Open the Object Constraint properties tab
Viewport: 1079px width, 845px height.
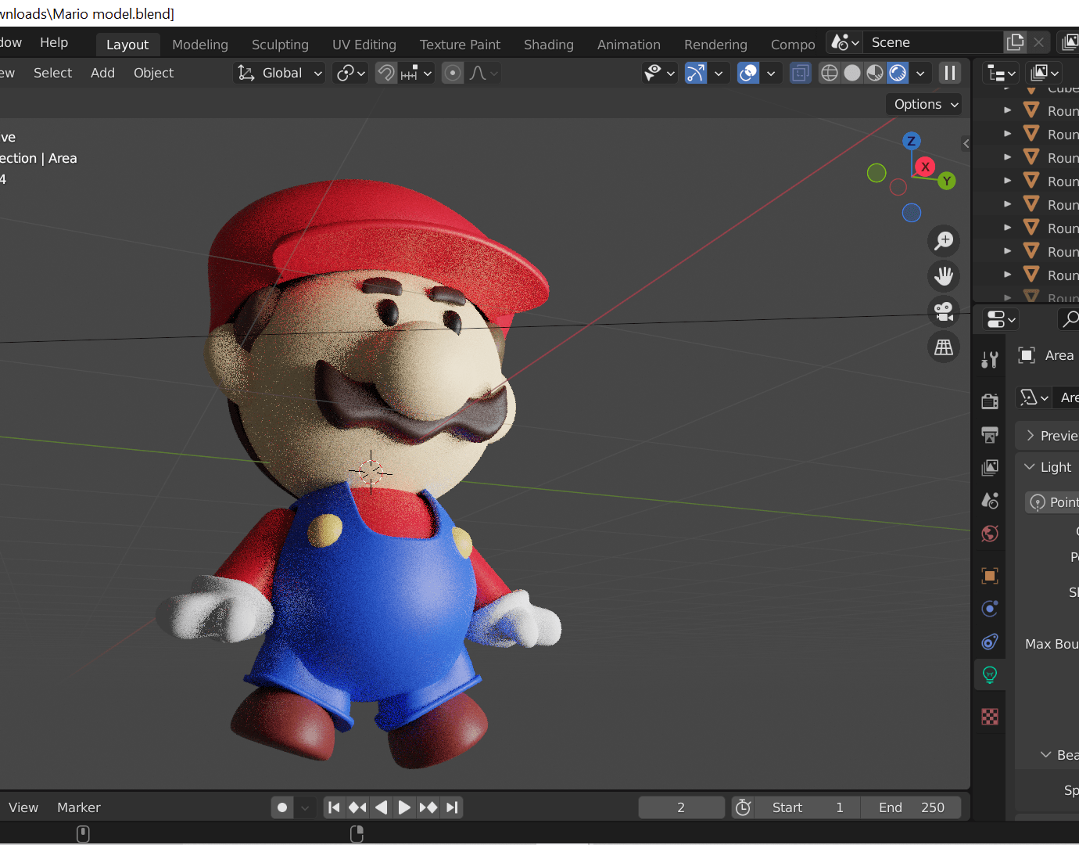(990, 642)
